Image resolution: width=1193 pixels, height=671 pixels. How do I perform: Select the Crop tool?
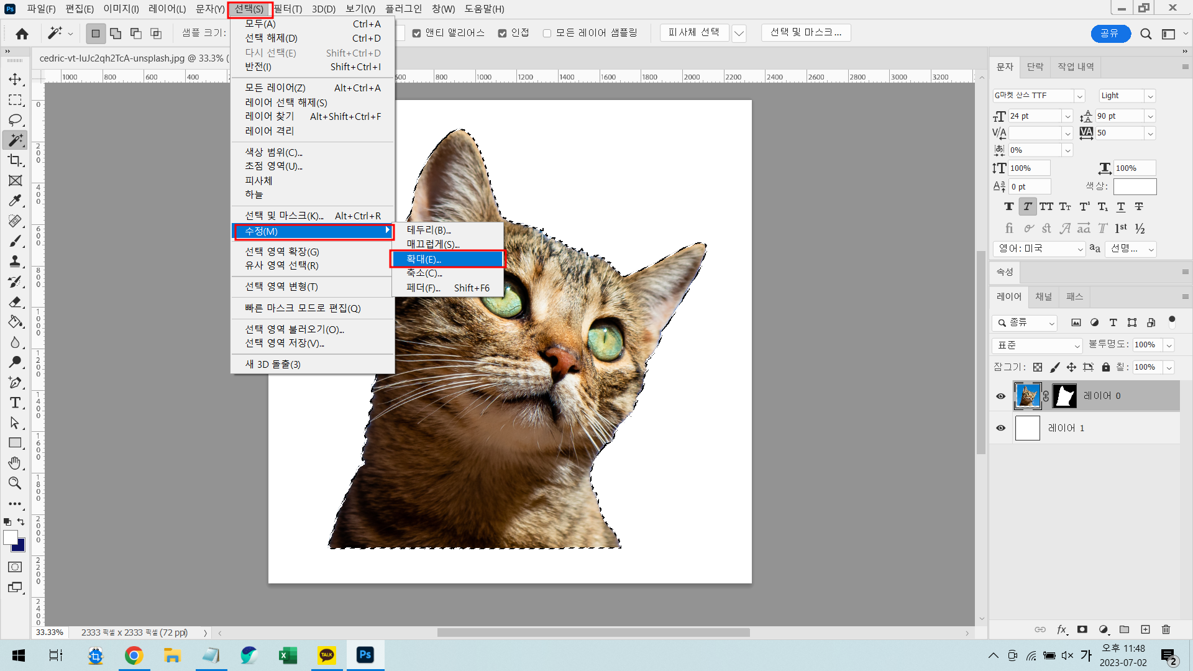(15, 160)
